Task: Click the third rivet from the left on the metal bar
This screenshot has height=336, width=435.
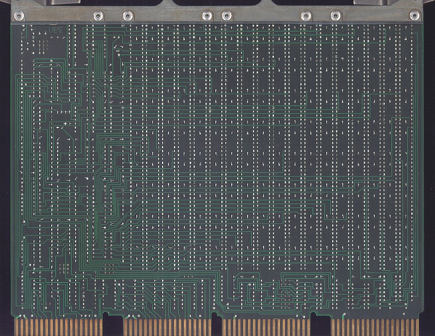Action: click(127, 16)
